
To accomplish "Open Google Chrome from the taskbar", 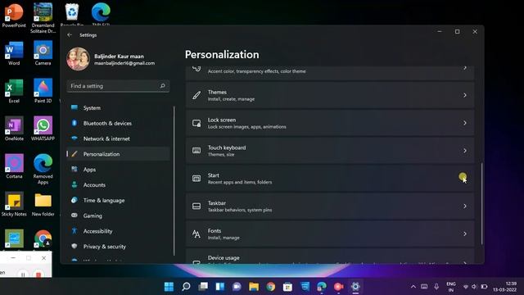I will pyautogui.click(x=271, y=287).
